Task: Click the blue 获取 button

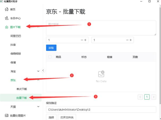Action: (x=51, y=48)
